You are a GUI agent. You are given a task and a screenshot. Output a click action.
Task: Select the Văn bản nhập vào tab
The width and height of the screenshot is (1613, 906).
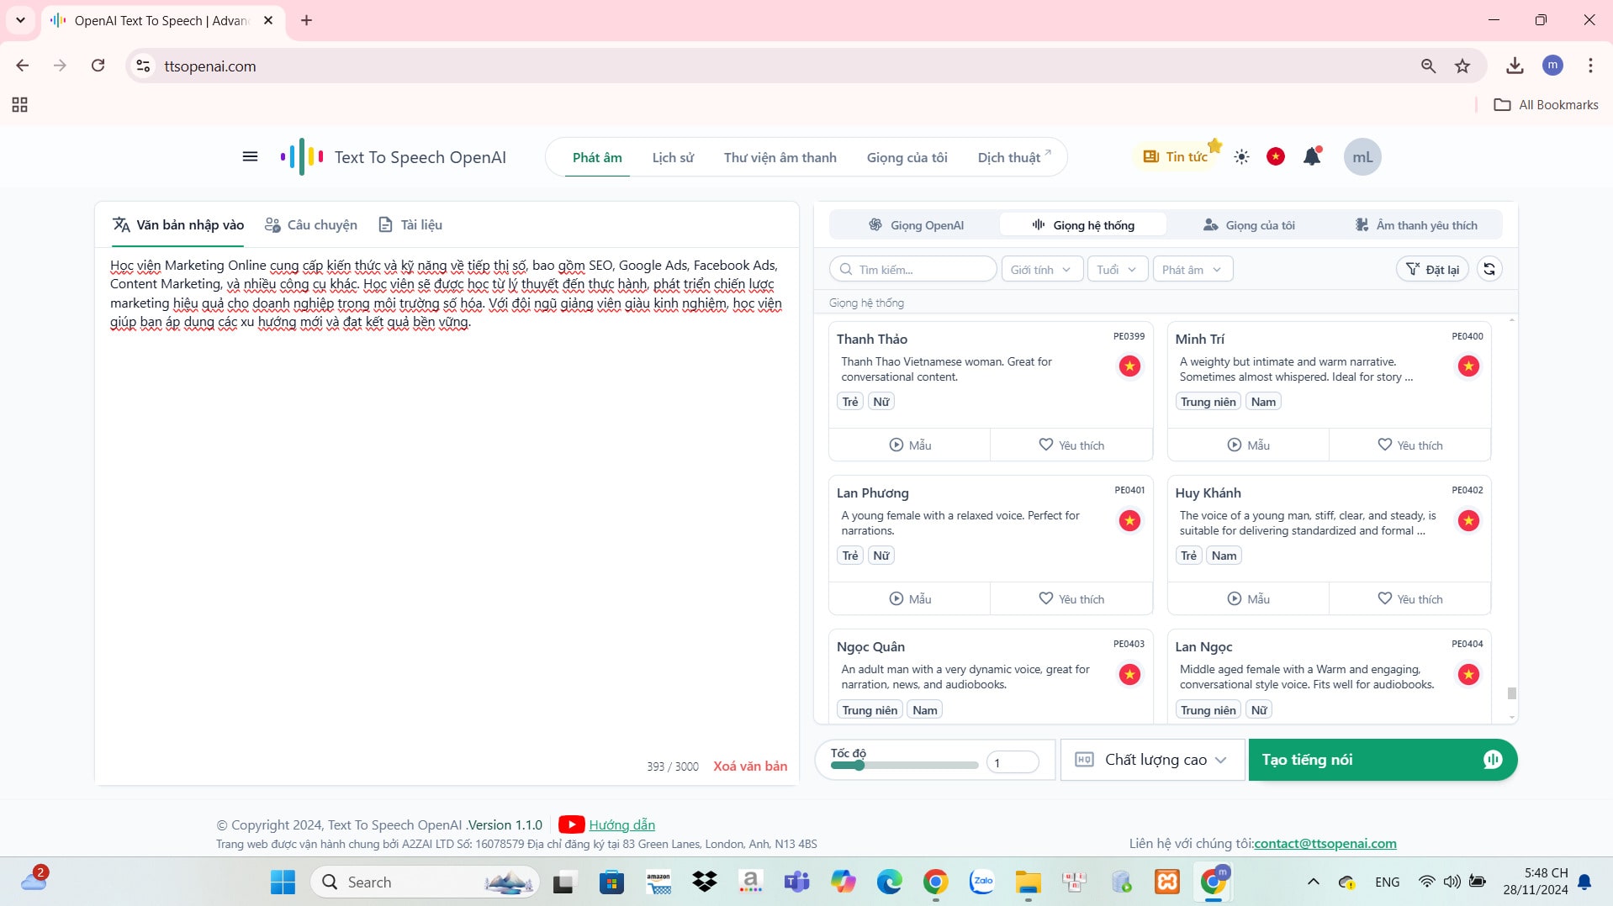pos(178,224)
